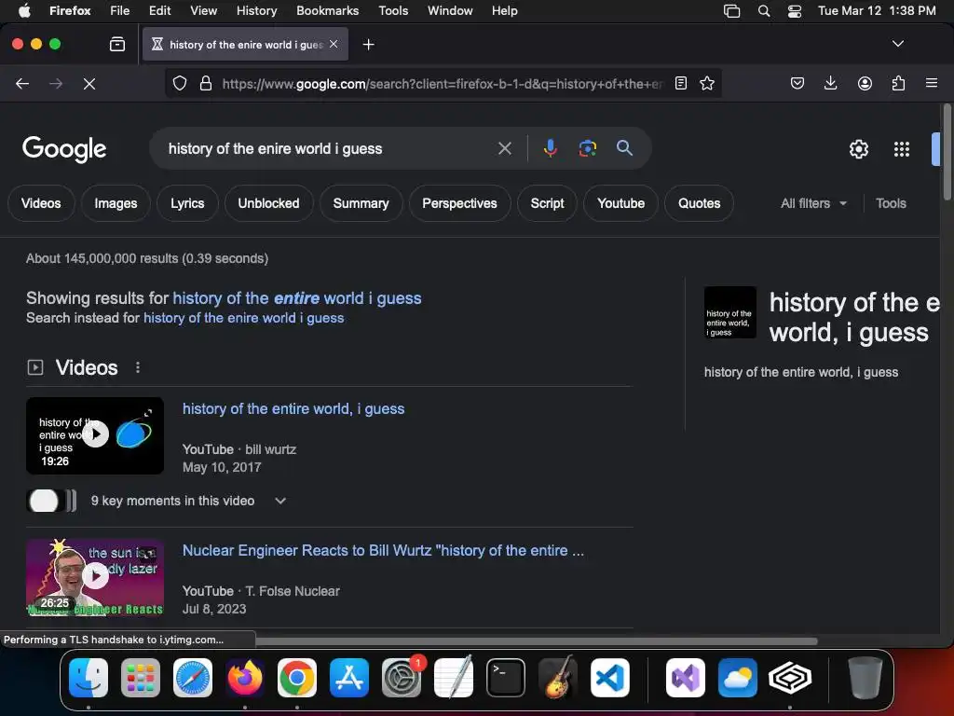Select the Unblocked filter chip
The image size is (954, 716).
coord(268,203)
